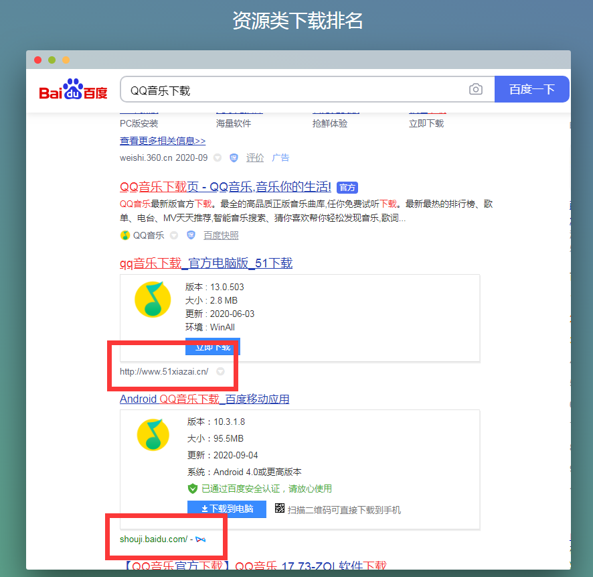The width and height of the screenshot is (593, 577).
Task: Click the QQ音乐 favicon under official result
Action: tap(124, 235)
